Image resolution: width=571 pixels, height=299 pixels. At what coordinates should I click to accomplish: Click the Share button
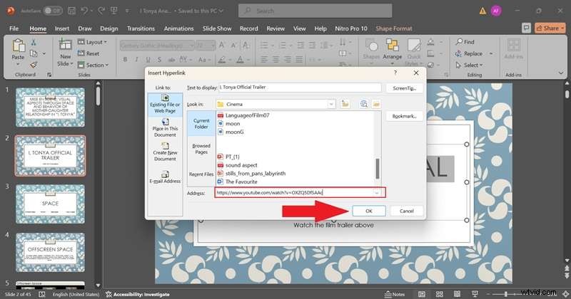(x=550, y=28)
